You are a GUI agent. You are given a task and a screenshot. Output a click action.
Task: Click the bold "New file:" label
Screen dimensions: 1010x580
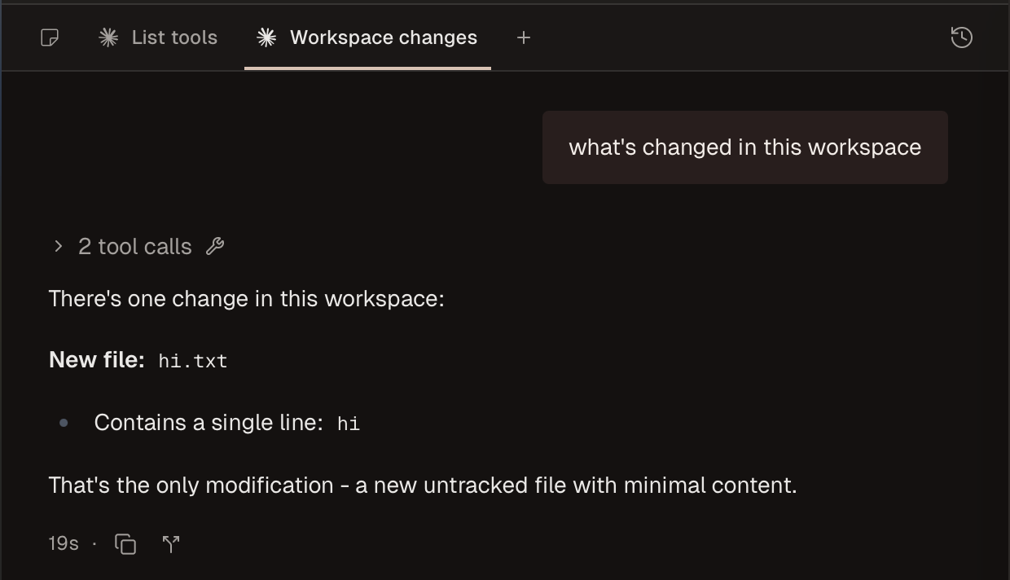coord(97,360)
